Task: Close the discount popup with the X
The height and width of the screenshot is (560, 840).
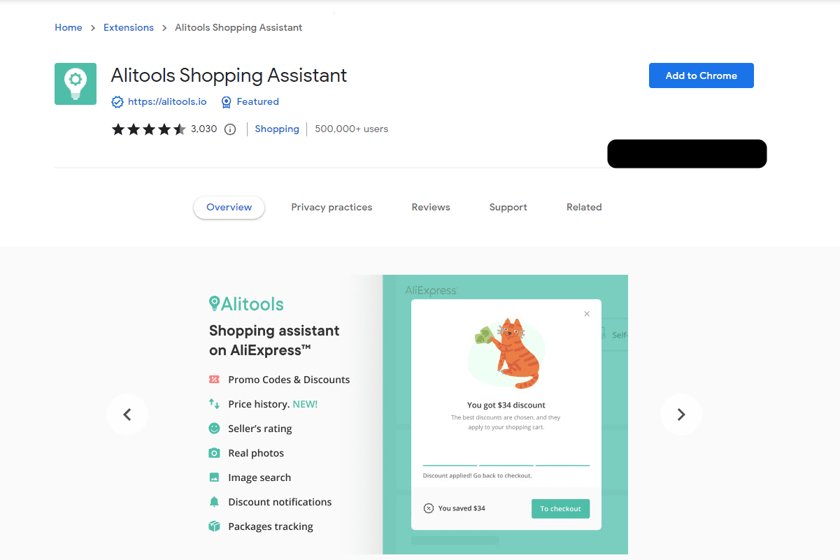Action: point(587,314)
